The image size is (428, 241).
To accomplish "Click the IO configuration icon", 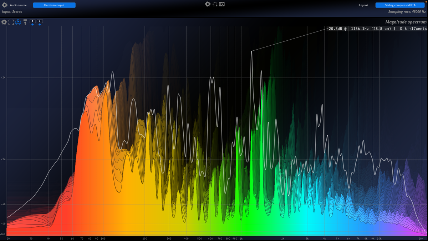I will pyautogui.click(x=222, y=4).
